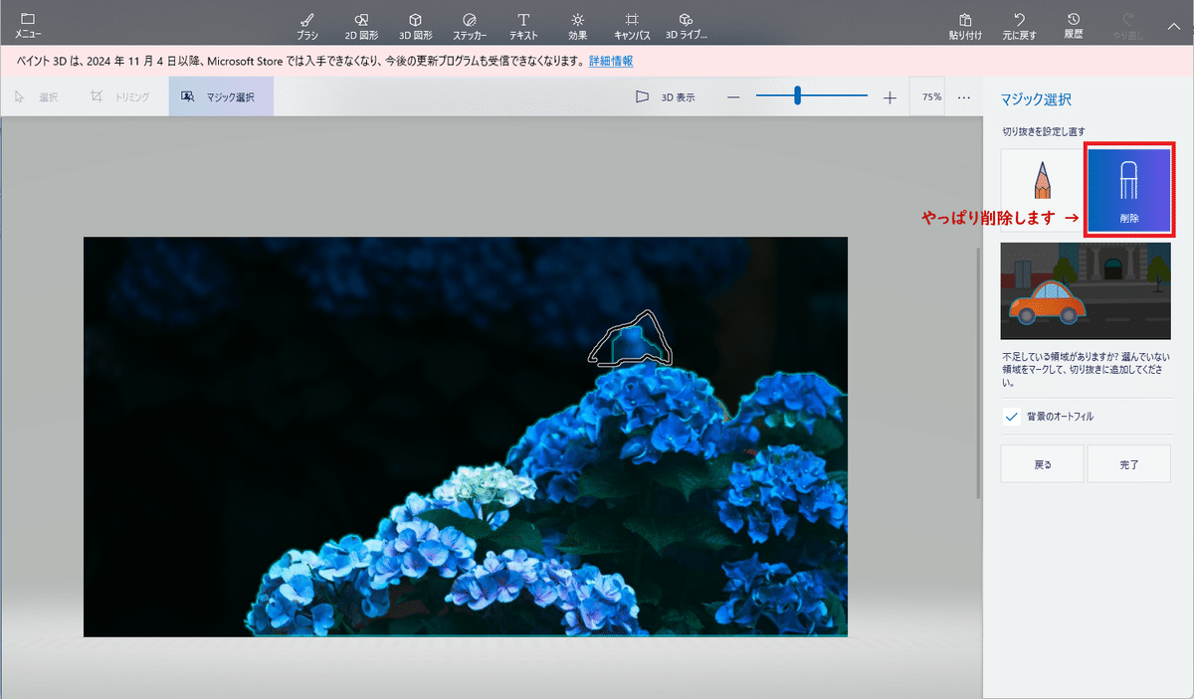Click the plus zoom-in icon
Screen dimensions: 1194x699
(890, 97)
